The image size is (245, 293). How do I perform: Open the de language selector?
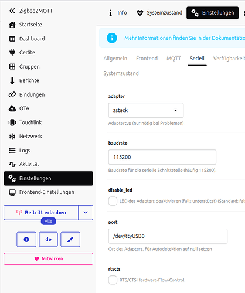point(49,239)
